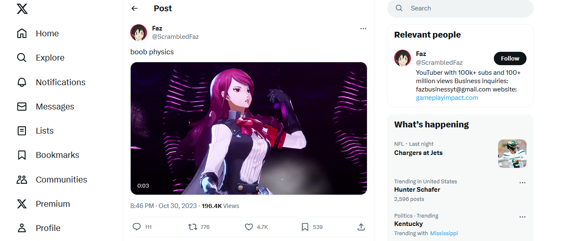Open more options for Kentucky trend
This screenshot has width=568, height=241.
tap(522, 217)
